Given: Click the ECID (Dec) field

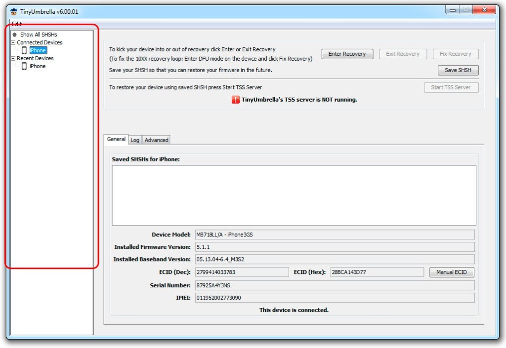Looking at the screenshot, I should coord(242,272).
